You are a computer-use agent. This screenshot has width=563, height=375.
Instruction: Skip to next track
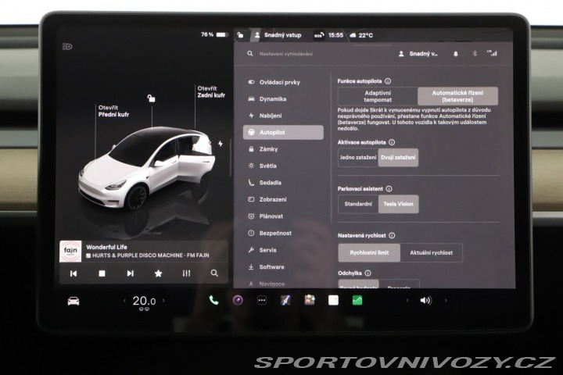tap(131, 273)
